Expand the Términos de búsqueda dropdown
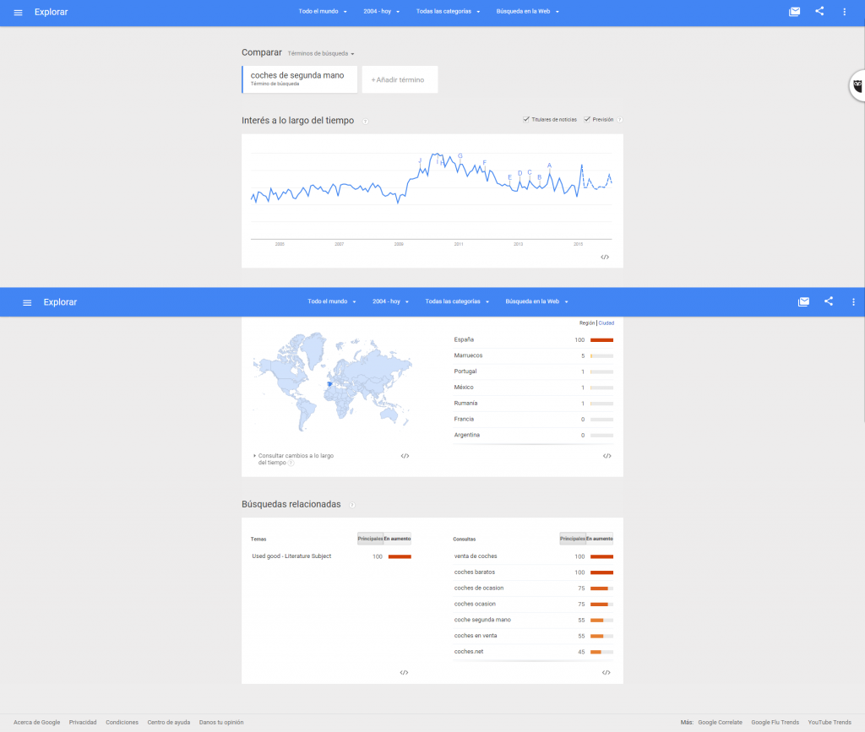The height and width of the screenshot is (732, 865). 321,53
